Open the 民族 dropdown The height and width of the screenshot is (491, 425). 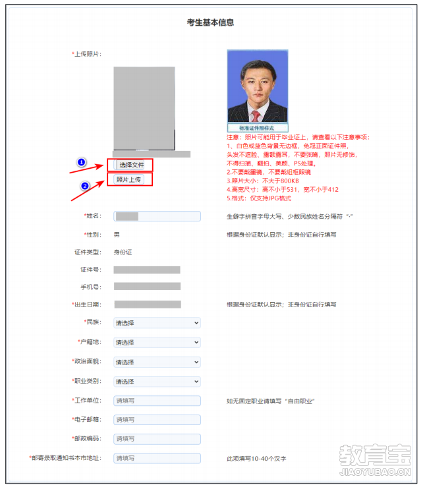tap(157, 323)
